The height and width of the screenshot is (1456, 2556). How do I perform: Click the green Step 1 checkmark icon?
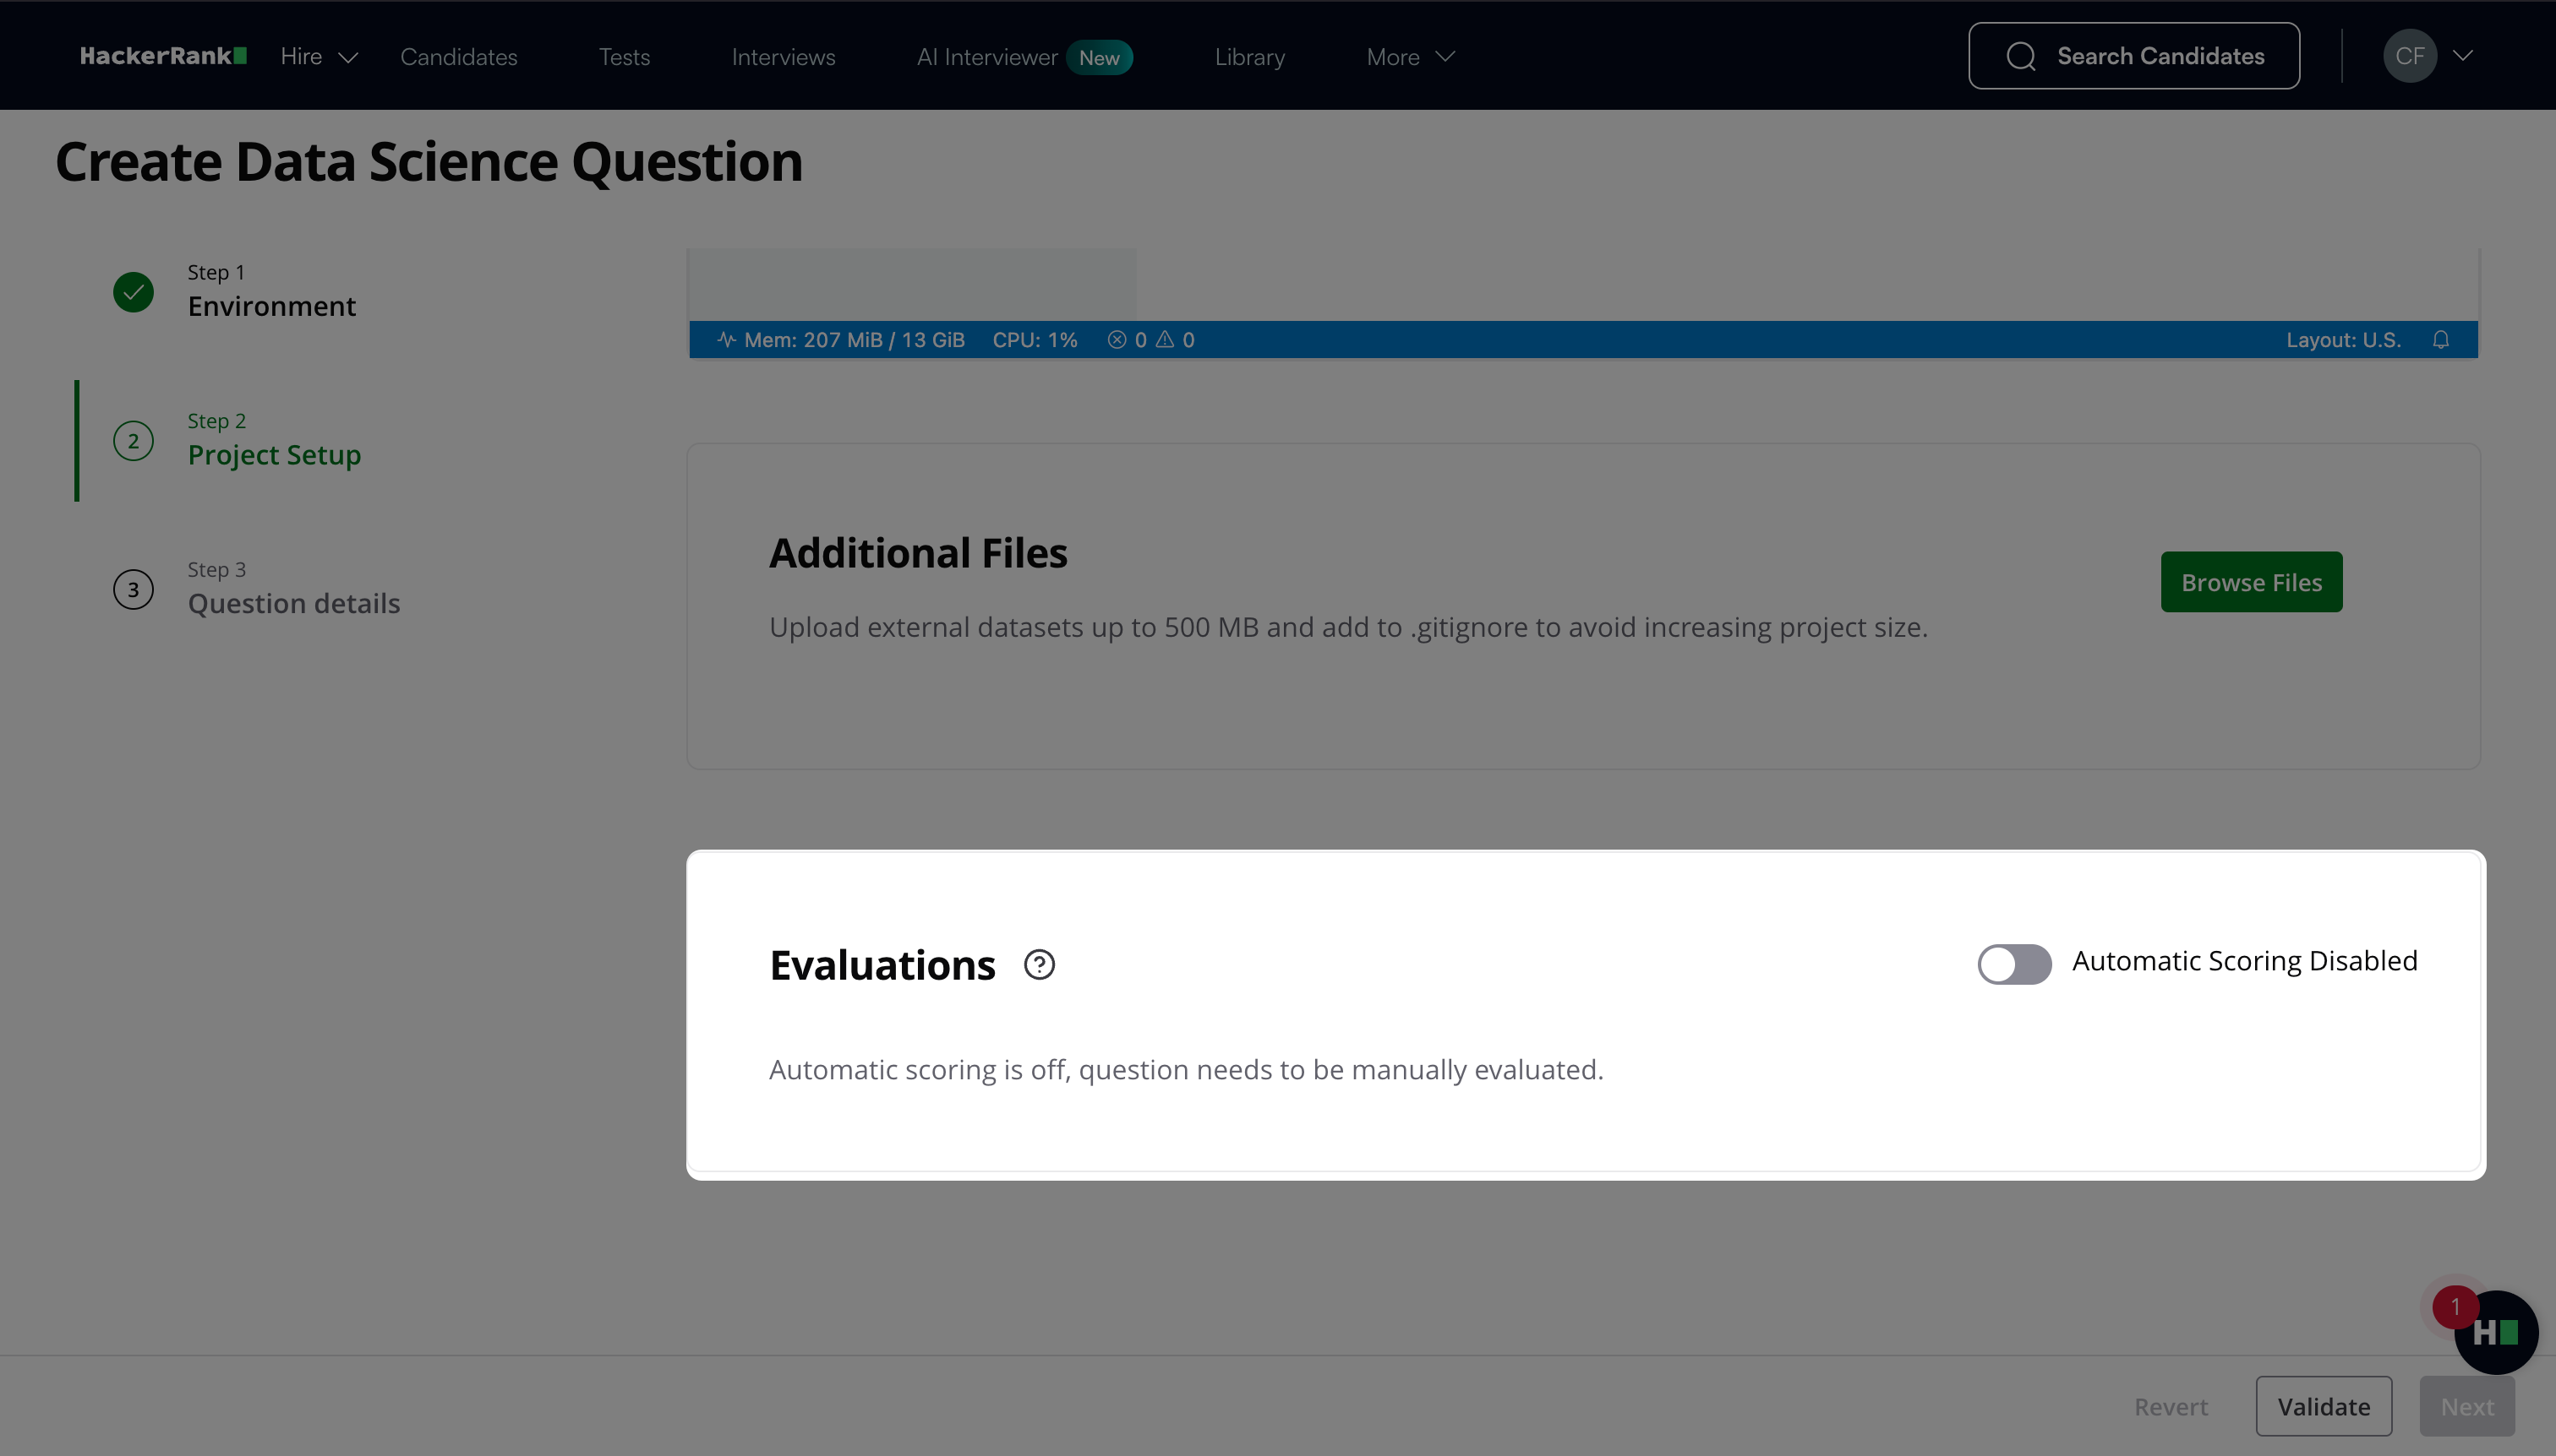tap(133, 292)
